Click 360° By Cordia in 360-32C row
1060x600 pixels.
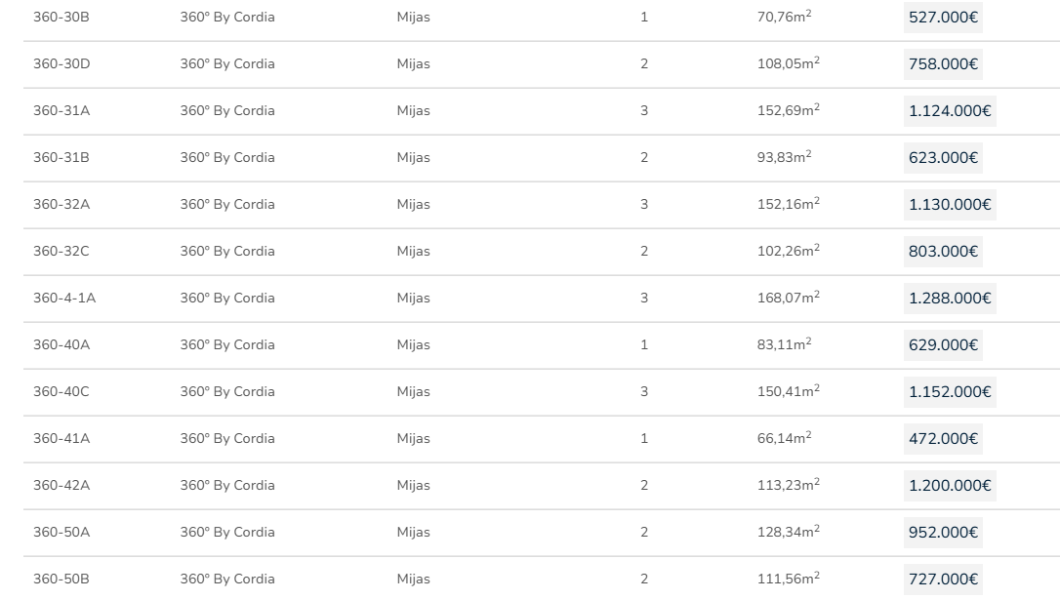(227, 252)
